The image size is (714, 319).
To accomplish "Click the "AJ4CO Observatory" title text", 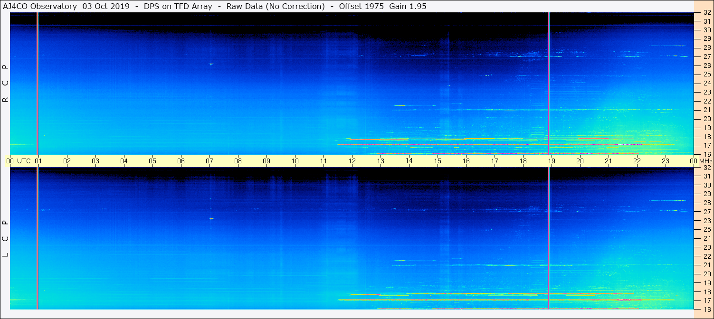I will click(40, 6).
